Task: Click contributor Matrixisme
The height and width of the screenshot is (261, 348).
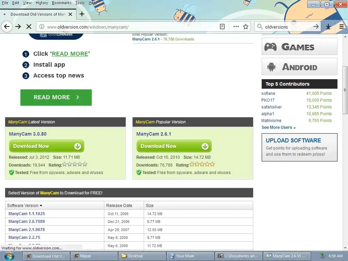Action: click(x=271, y=121)
